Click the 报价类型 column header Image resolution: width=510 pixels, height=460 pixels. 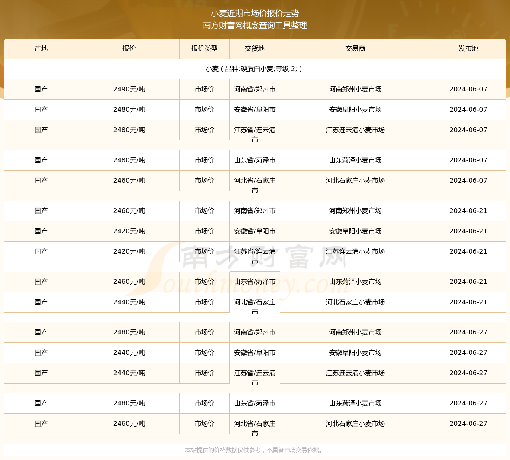click(x=204, y=48)
